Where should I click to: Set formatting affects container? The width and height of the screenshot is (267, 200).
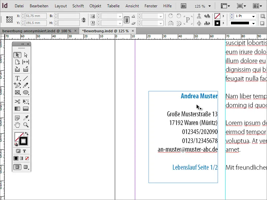[18, 151]
